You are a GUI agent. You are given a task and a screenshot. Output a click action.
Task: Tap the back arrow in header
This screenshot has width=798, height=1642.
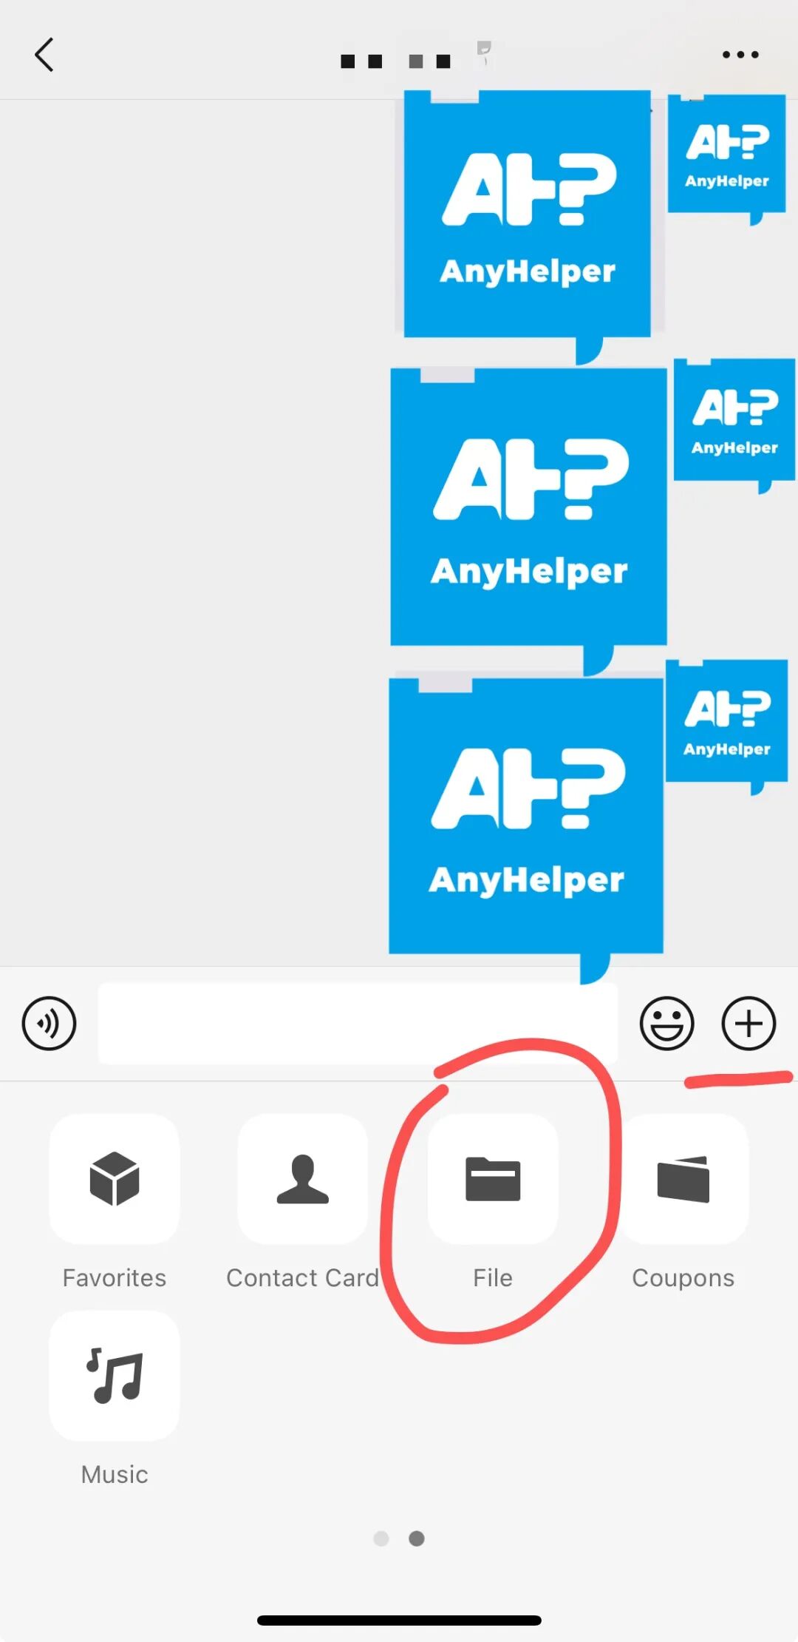[44, 55]
